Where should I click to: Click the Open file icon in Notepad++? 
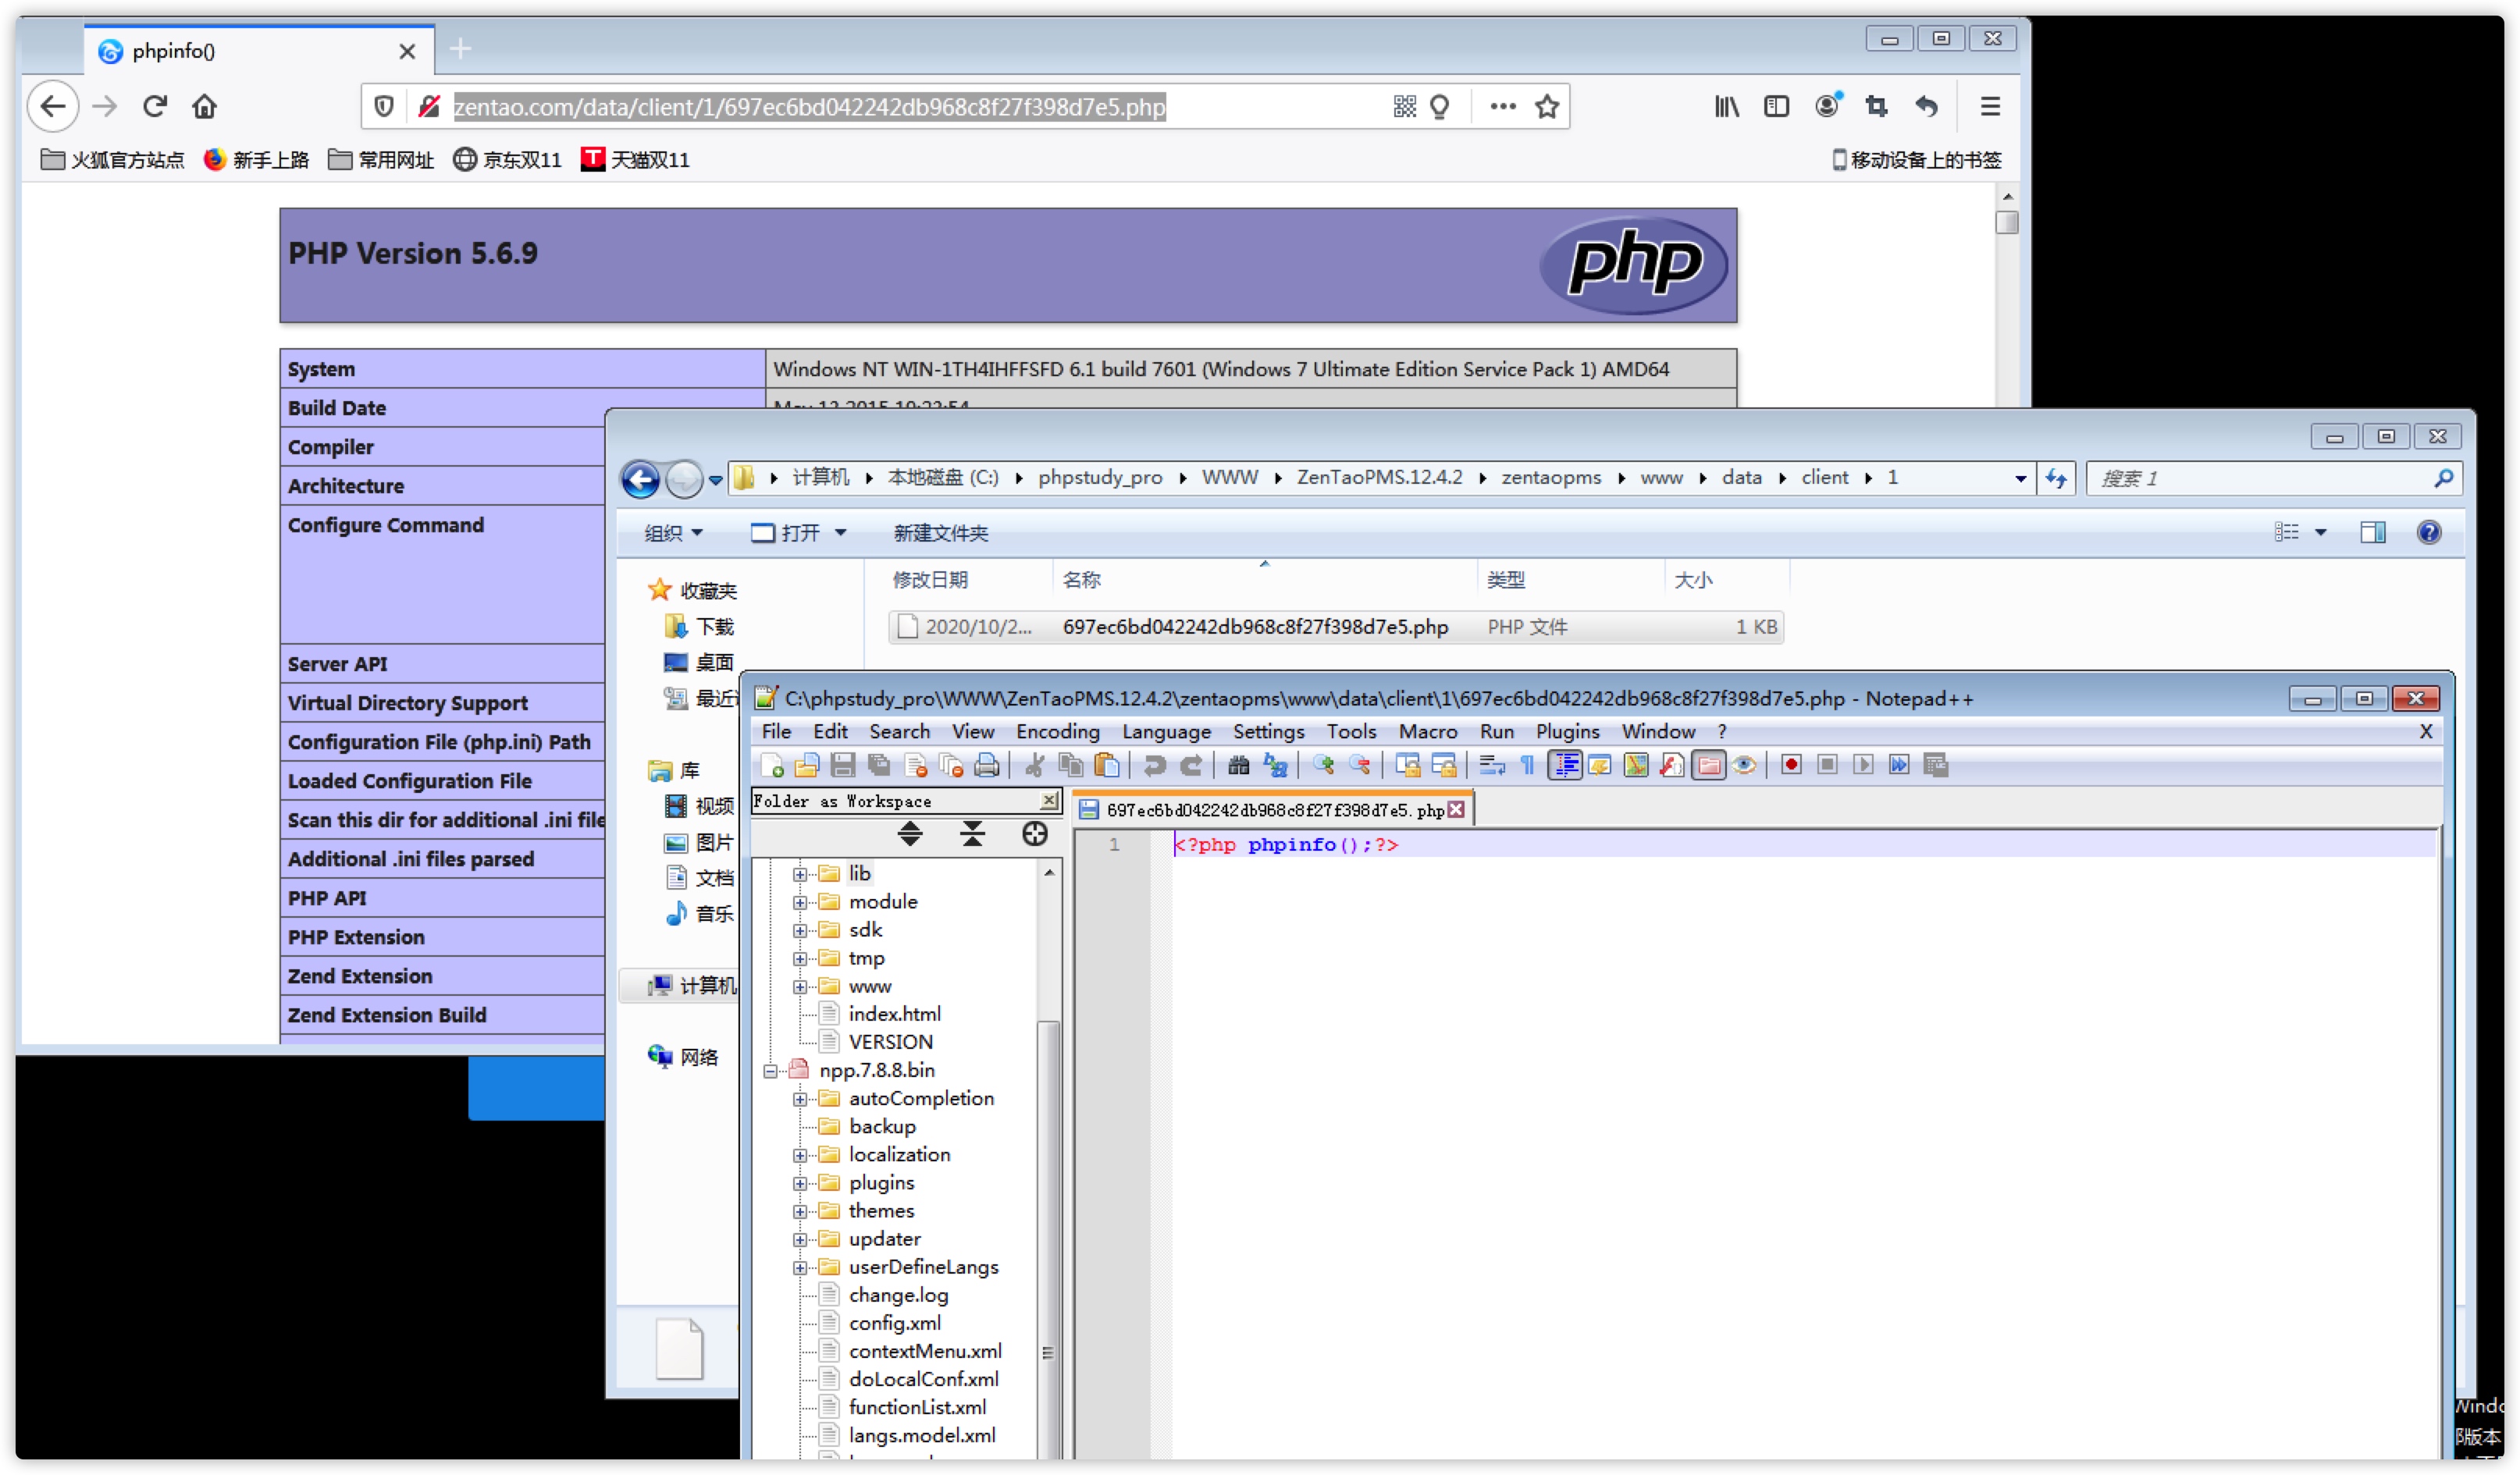click(x=807, y=766)
